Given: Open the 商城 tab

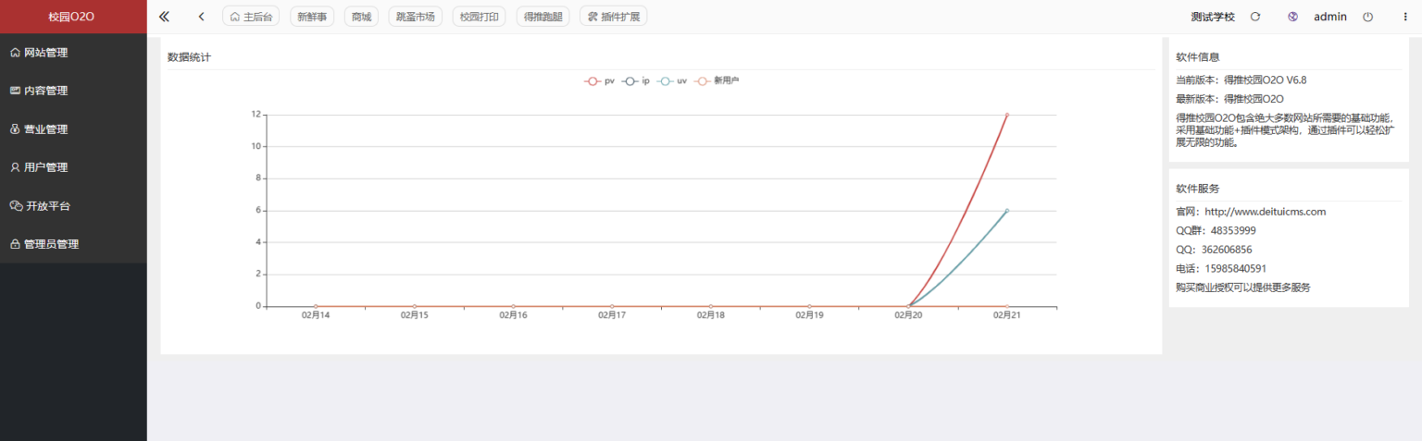Looking at the screenshot, I should (x=361, y=17).
